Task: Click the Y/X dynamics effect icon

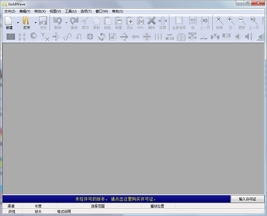Action: click(45, 37)
